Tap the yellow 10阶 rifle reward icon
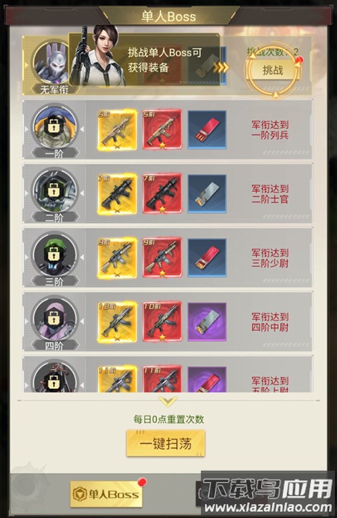The height and width of the screenshot is (518, 337). point(117,321)
